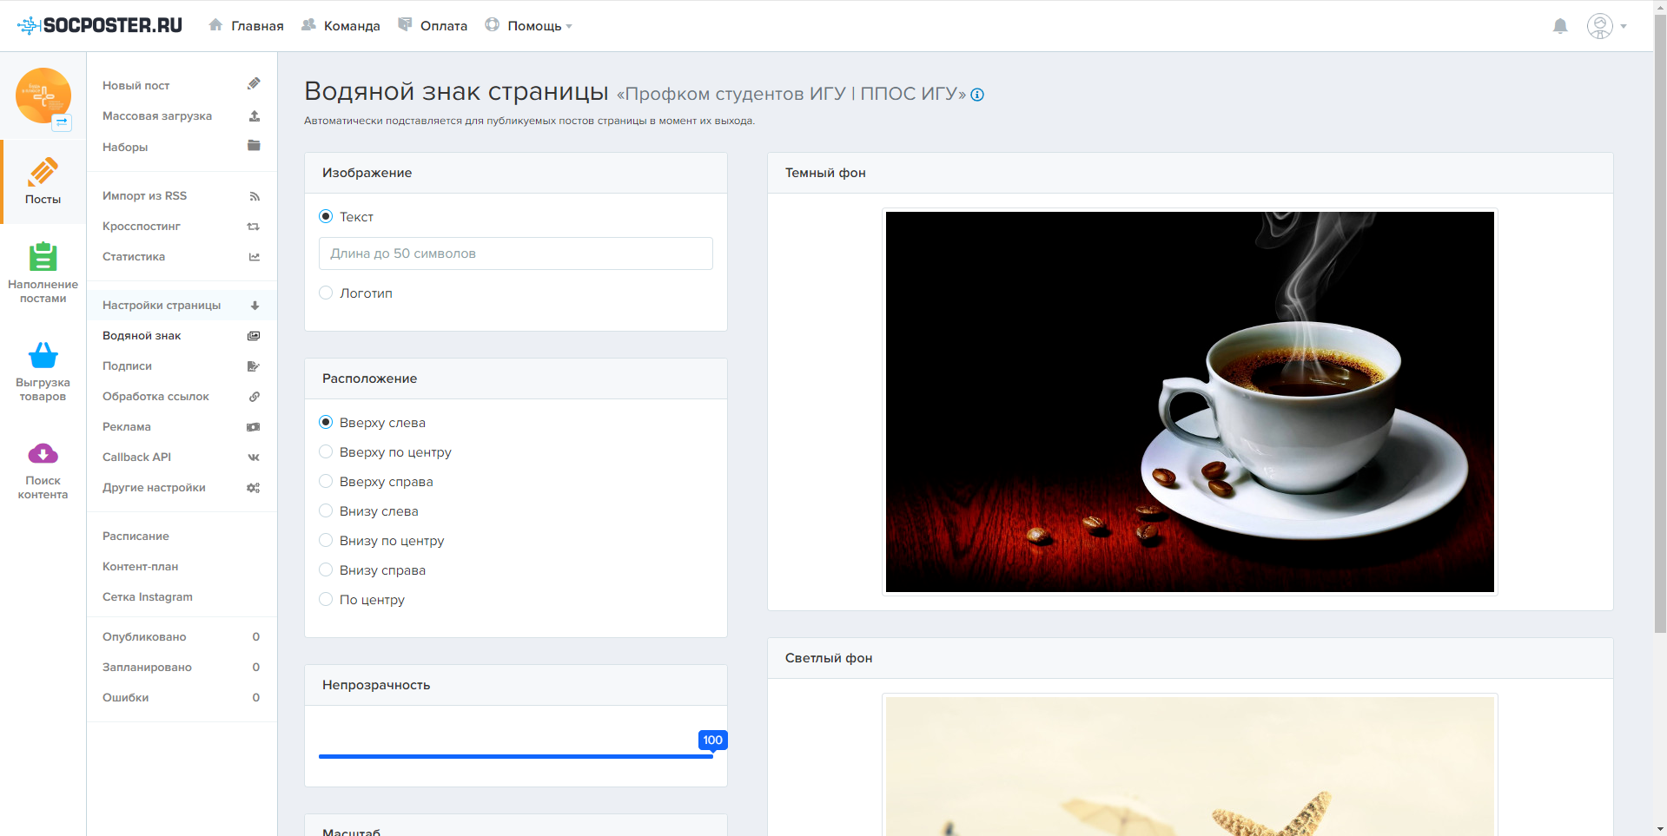Collapse the Настройки страницы arrow
The image size is (1667, 836).
[x=255, y=306]
